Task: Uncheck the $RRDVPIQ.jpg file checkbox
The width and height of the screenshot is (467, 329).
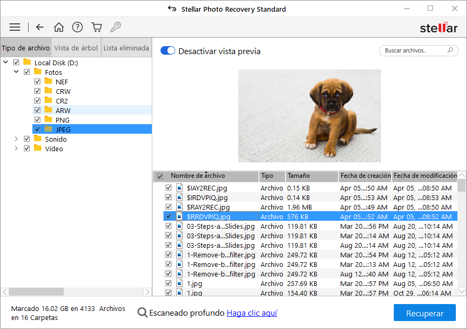Action: coord(169,216)
